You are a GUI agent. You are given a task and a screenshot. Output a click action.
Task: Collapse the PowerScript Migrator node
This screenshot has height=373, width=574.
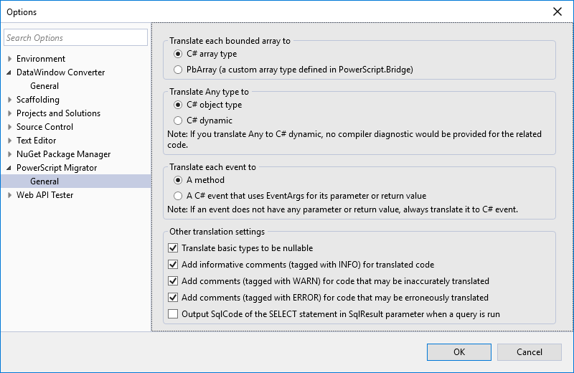[x=9, y=168]
